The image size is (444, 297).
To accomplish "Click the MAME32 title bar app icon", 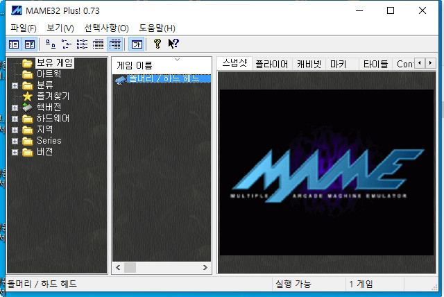I will (x=17, y=11).
